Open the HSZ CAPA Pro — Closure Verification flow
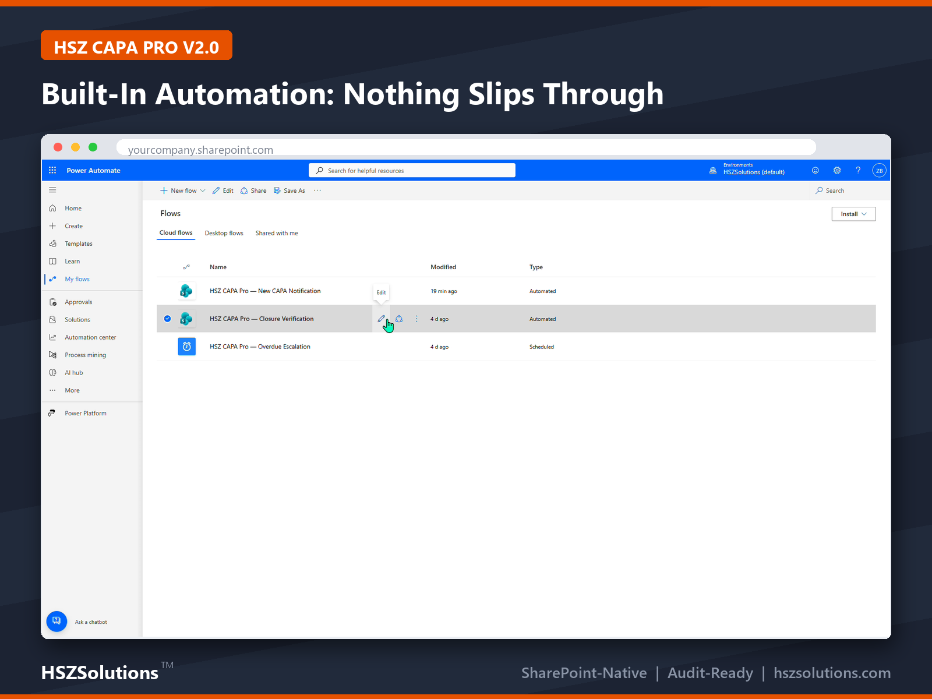 pyautogui.click(x=262, y=319)
